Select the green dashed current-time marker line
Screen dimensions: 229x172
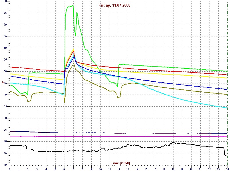pos(228,82)
